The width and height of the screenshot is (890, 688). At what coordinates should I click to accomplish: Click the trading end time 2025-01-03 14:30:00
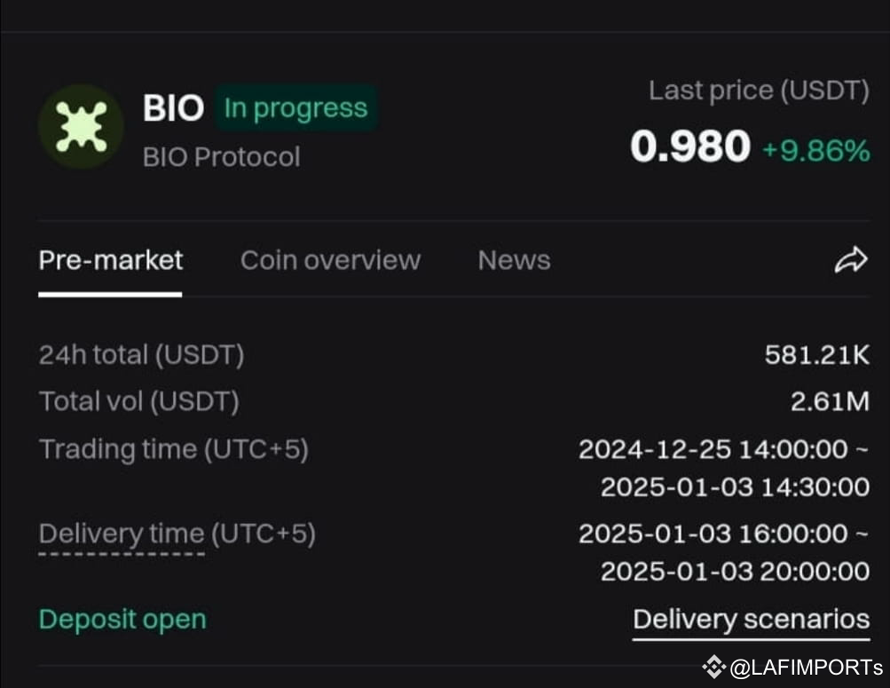[734, 486]
